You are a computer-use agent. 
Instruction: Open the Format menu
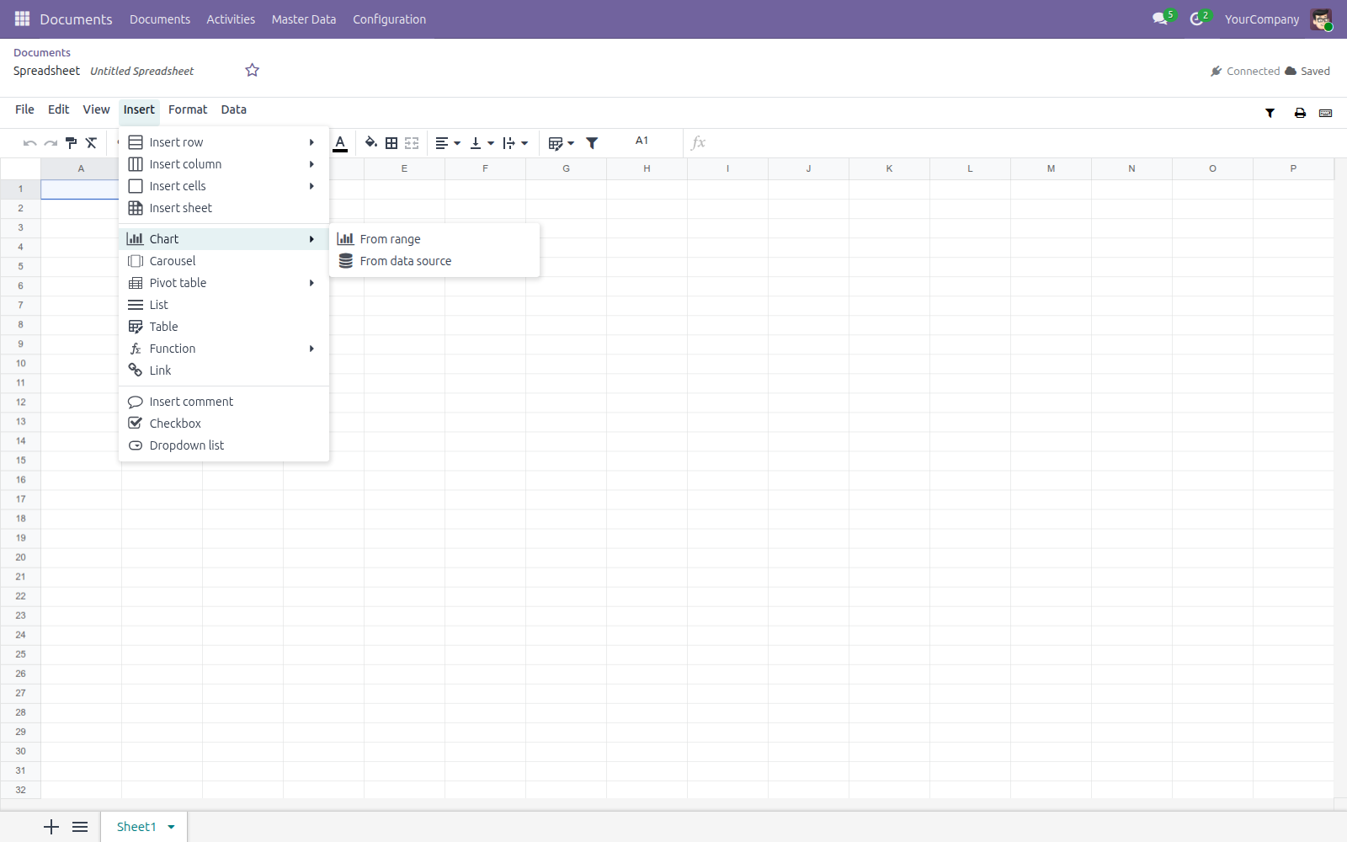click(x=188, y=109)
